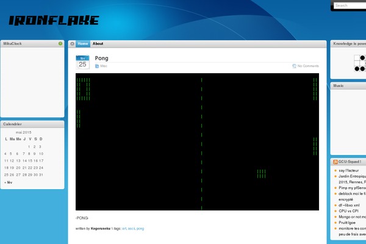Image resolution: width=366 pixels, height=244 pixels.
Task: Open feed item 'monitore tes'
Action: point(352,231)
